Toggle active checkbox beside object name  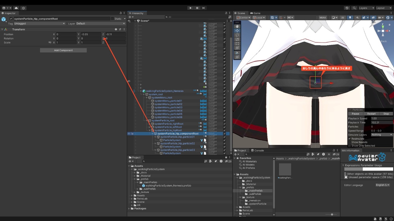pyautogui.click(x=11, y=19)
